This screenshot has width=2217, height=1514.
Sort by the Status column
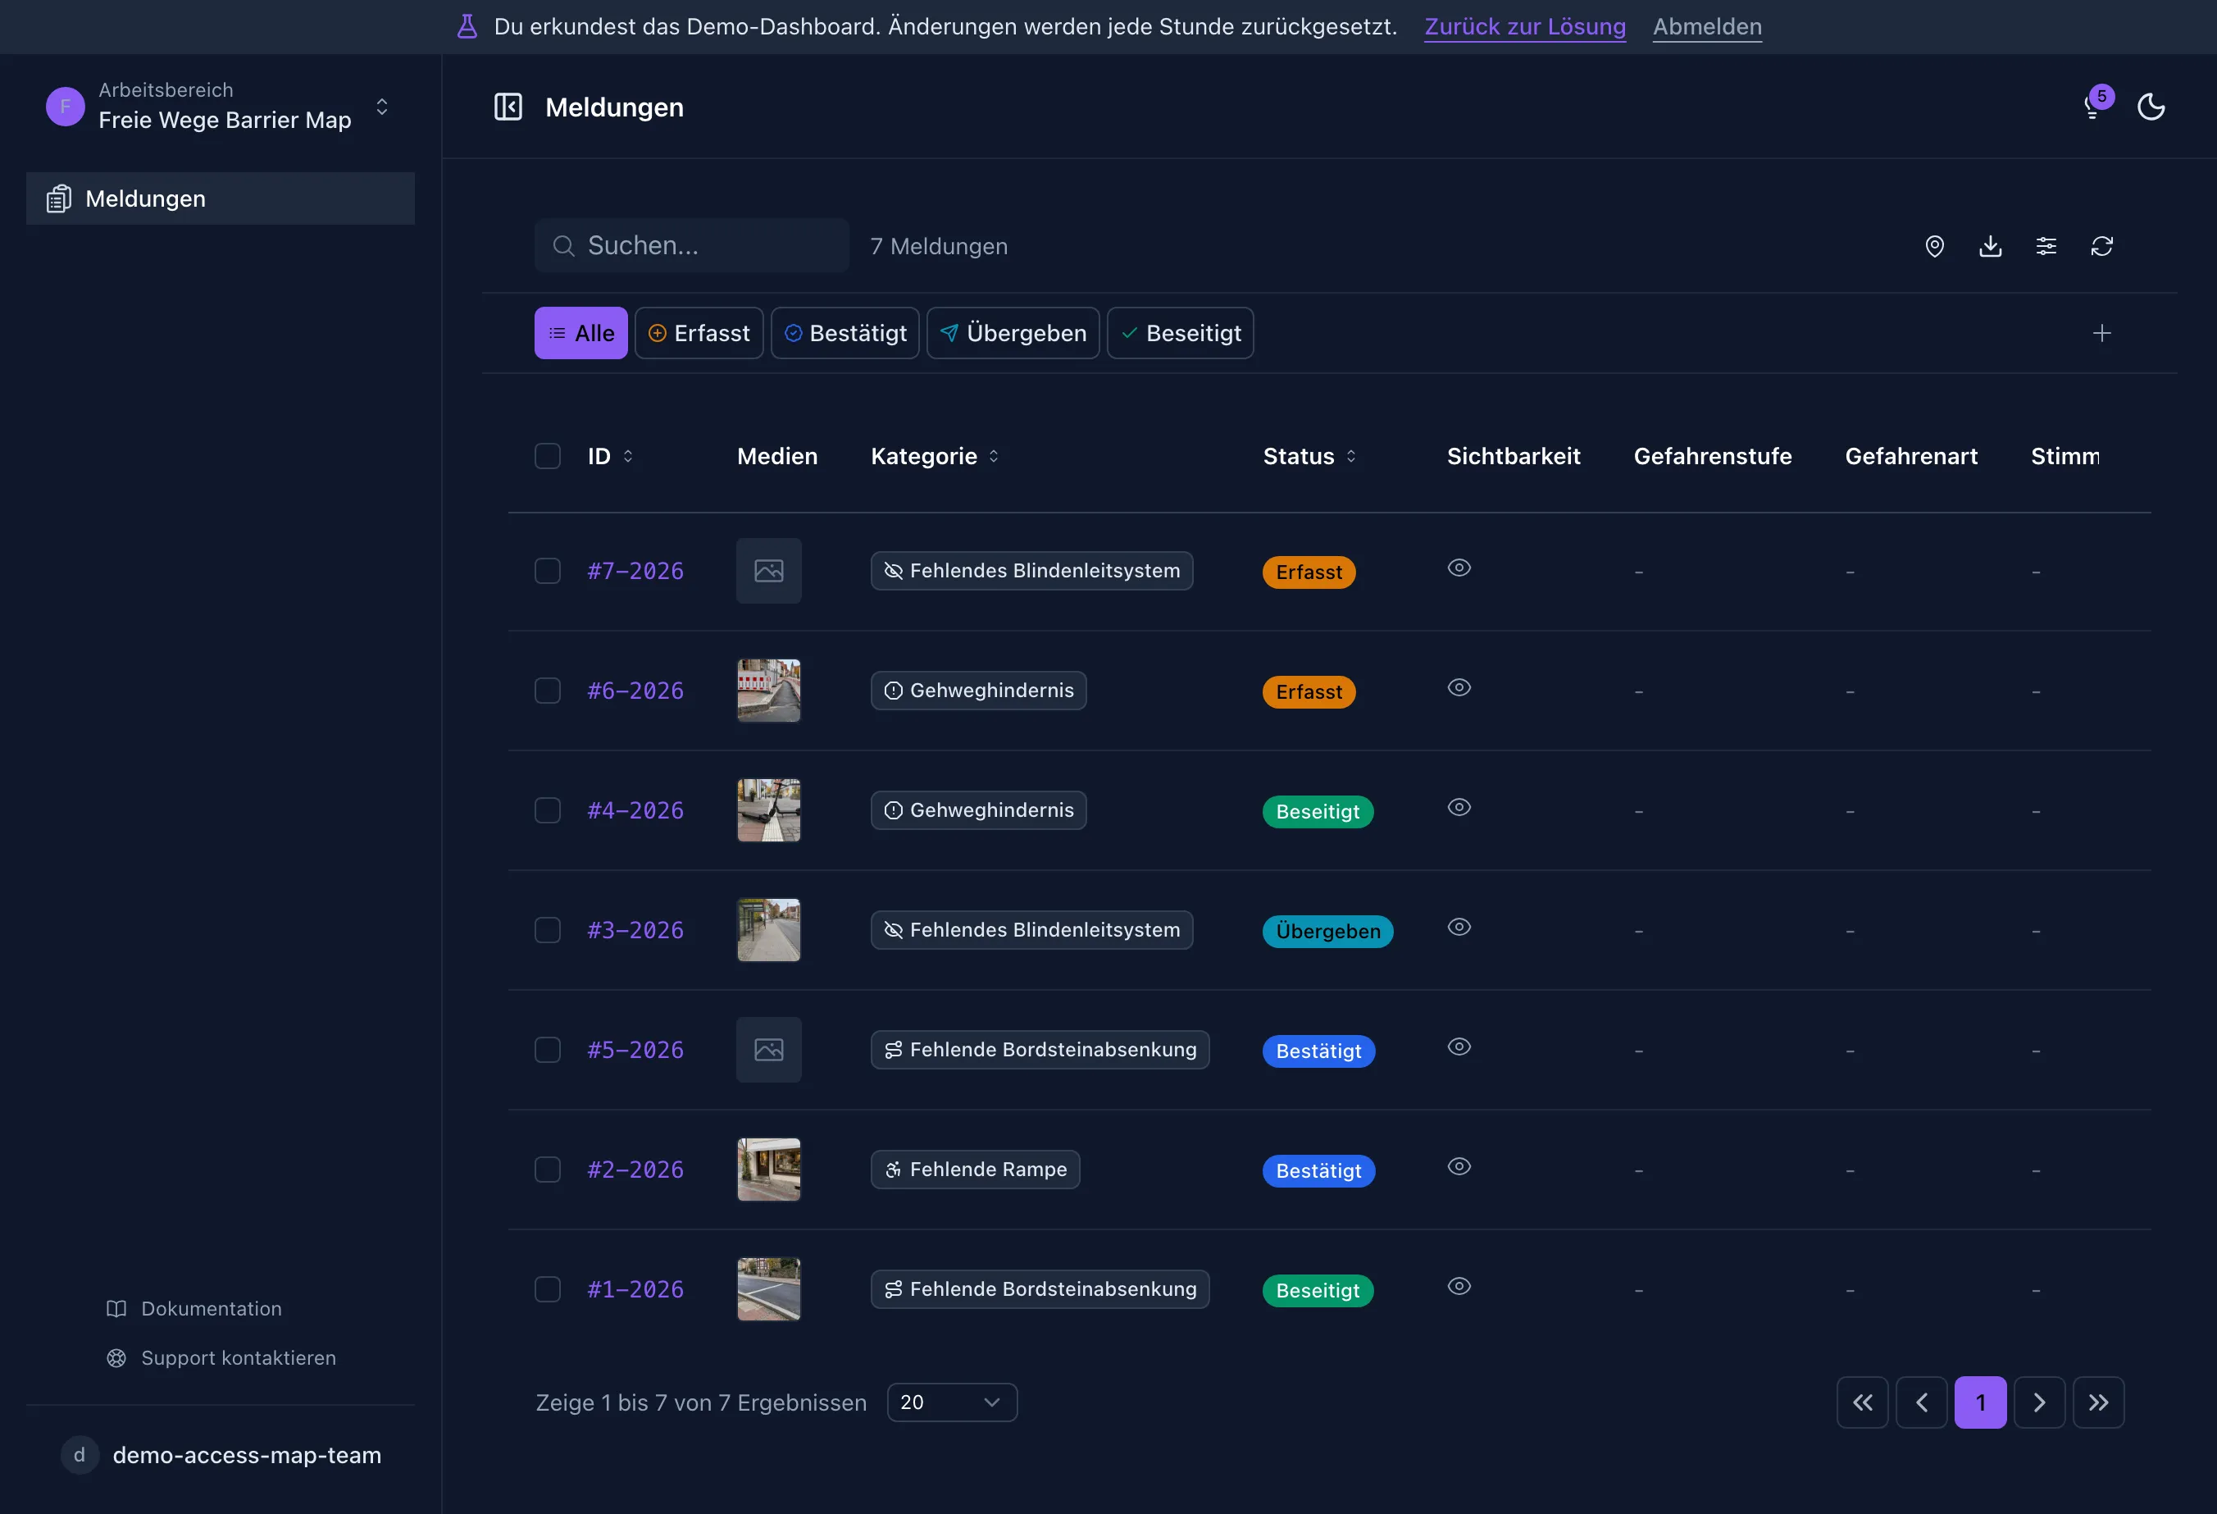(x=1310, y=456)
